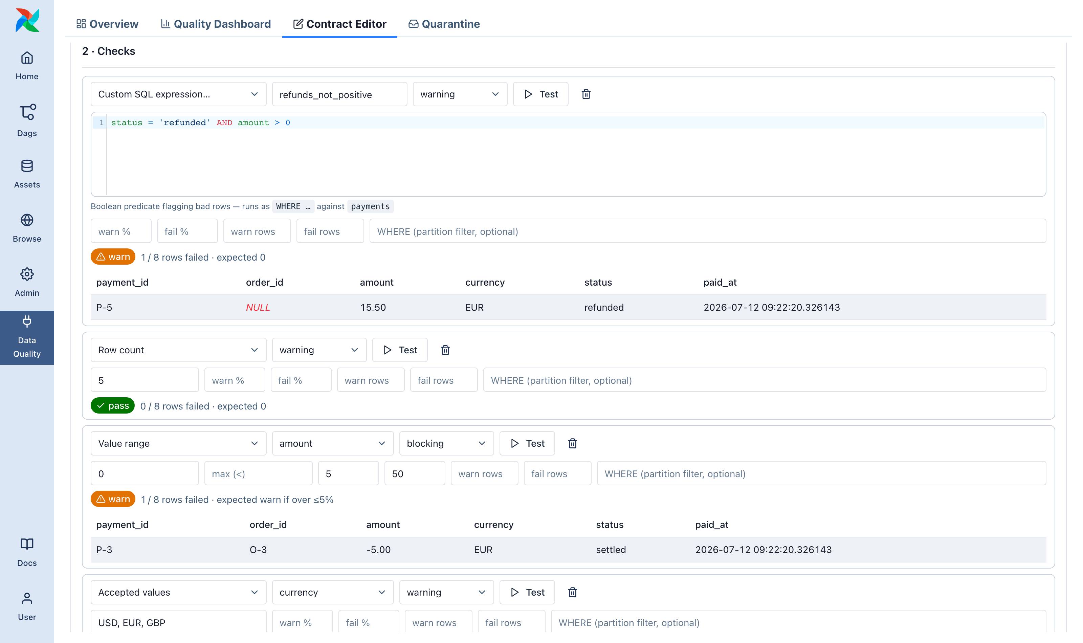Open the currency column dropdown
This screenshot has width=1083, height=643.
point(333,592)
